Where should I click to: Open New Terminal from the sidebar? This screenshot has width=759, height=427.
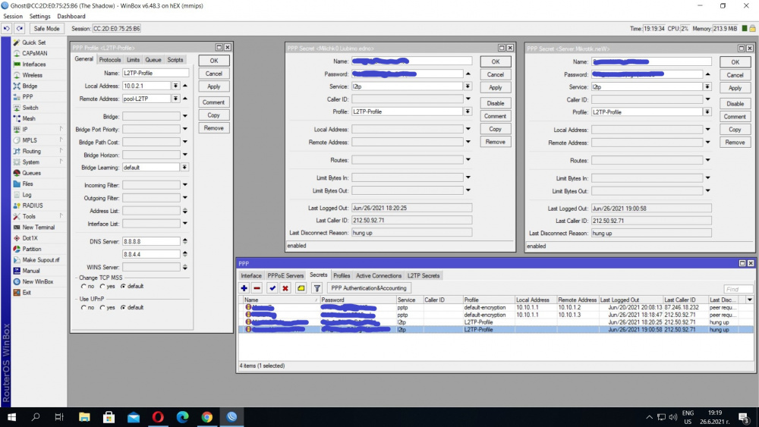[38, 227]
